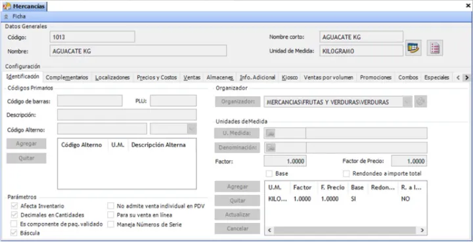Switch to the Almacenes tab
This screenshot has width=473, height=242.
[220, 77]
